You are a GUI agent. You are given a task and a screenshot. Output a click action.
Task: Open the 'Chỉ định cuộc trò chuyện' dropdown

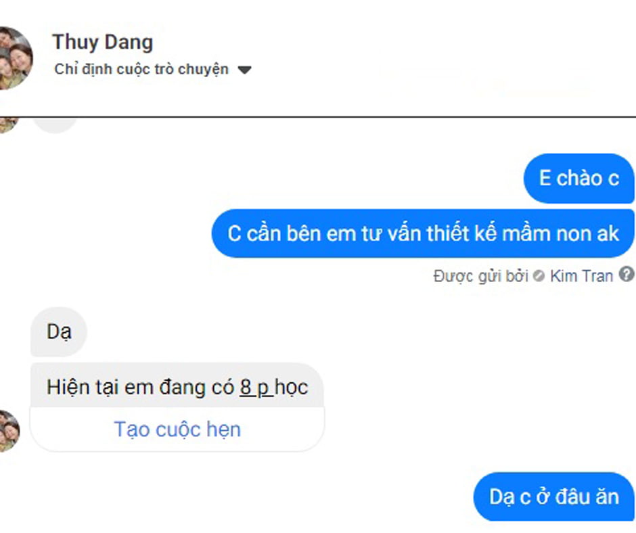point(152,70)
